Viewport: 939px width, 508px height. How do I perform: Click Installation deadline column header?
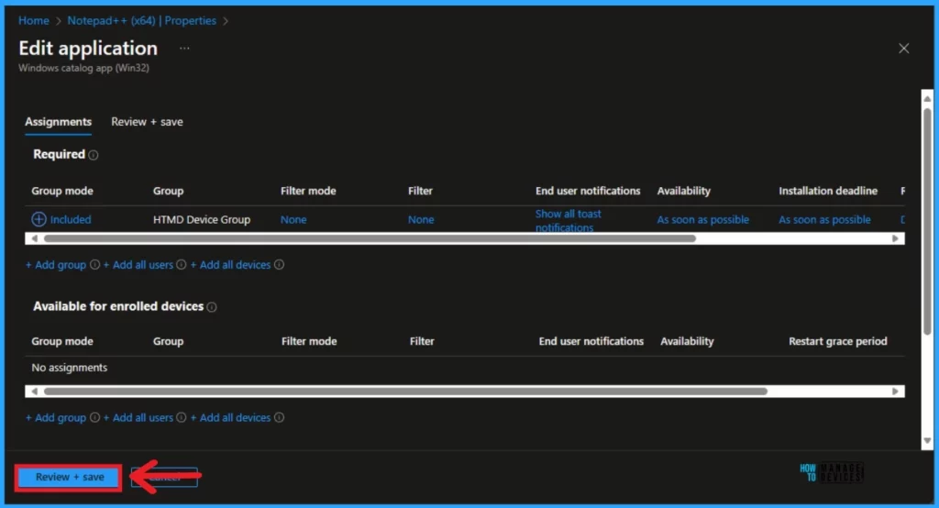(828, 191)
